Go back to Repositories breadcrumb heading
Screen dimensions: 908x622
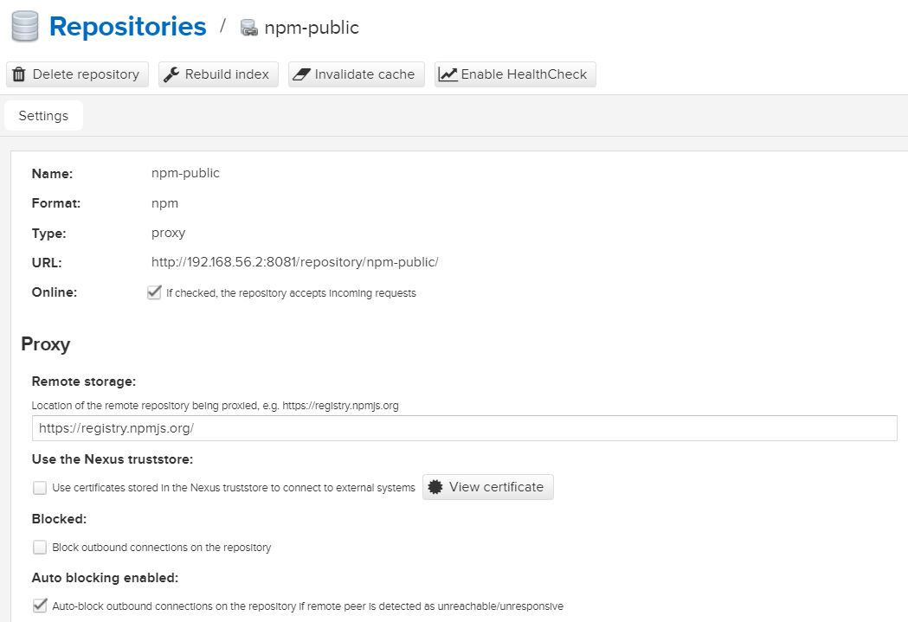click(x=127, y=27)
